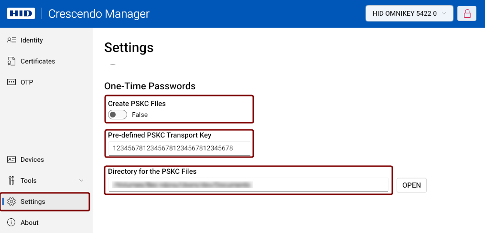485x233 pixels.
Task: Click the Identity person icon in sidebar
Action: 11,40
